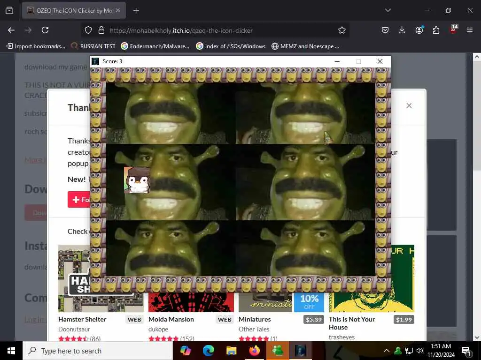Open the Moida Mansion thumbnail
This screenshot has height=360, width=481.
coord(191,302)
